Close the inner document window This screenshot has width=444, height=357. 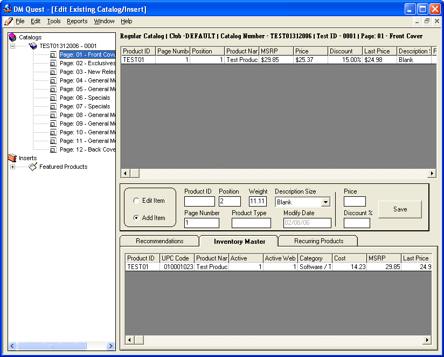[437, 21]
